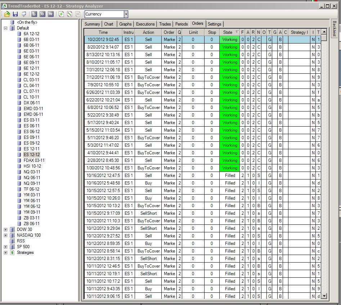Click the Limit column header
Viewport: 341px width, 305px height.
193,32
